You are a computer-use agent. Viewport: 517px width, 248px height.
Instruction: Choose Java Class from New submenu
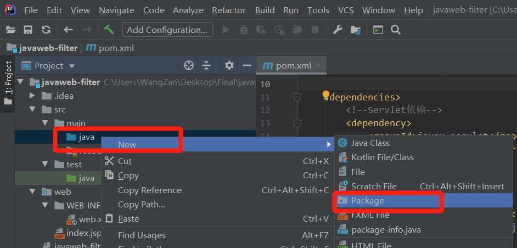[x=424, y=143]
